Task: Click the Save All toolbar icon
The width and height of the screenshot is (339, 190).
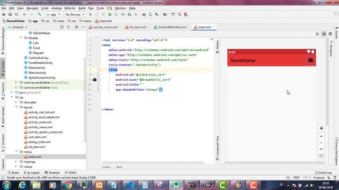Action: point(10,14)
